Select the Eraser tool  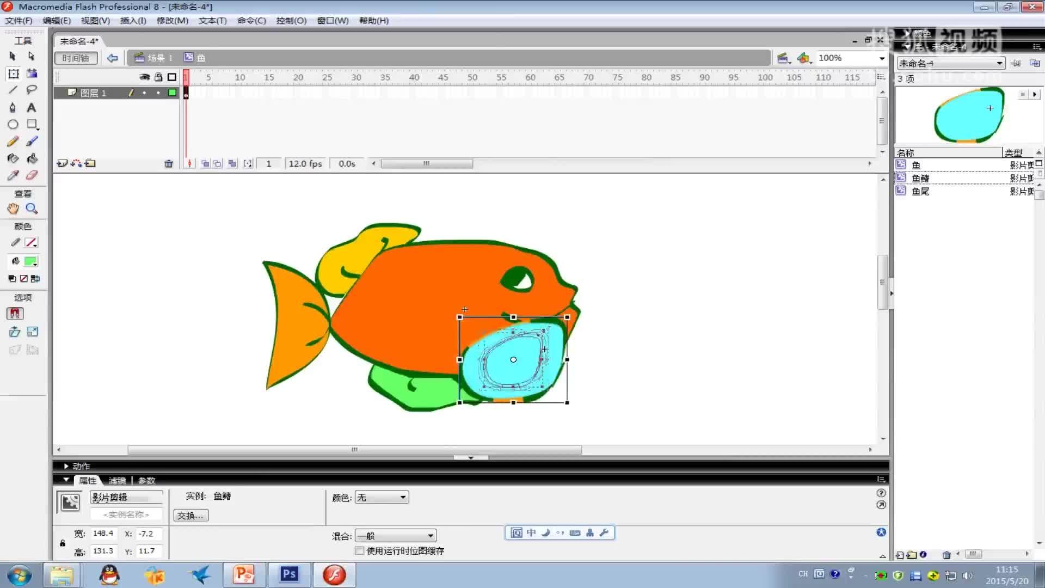pos(32,175)
